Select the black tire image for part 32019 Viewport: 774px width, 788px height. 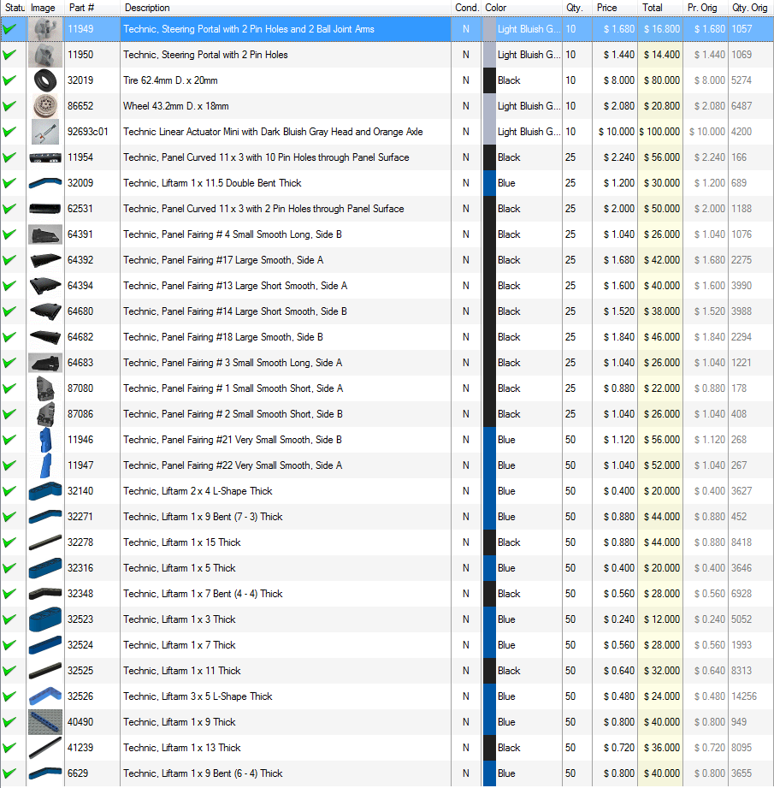pyautogui.click(x=44, y=80)
